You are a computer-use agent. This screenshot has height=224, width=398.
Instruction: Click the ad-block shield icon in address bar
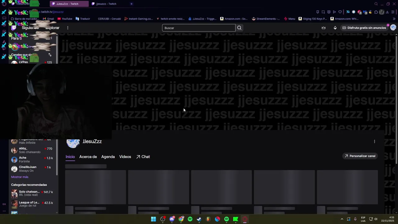coord(329,12)
